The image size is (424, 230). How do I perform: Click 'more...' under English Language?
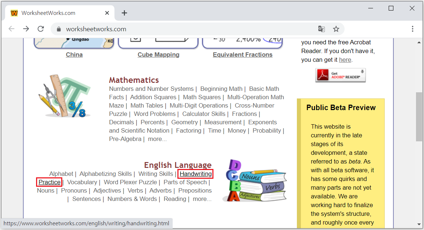[202, 199]
